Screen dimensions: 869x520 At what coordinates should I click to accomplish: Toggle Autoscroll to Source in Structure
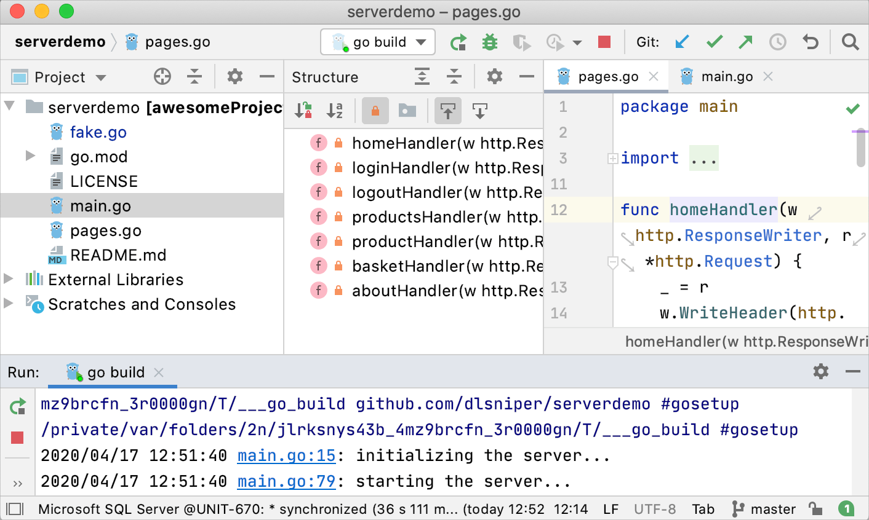click(x=448, y=111)
